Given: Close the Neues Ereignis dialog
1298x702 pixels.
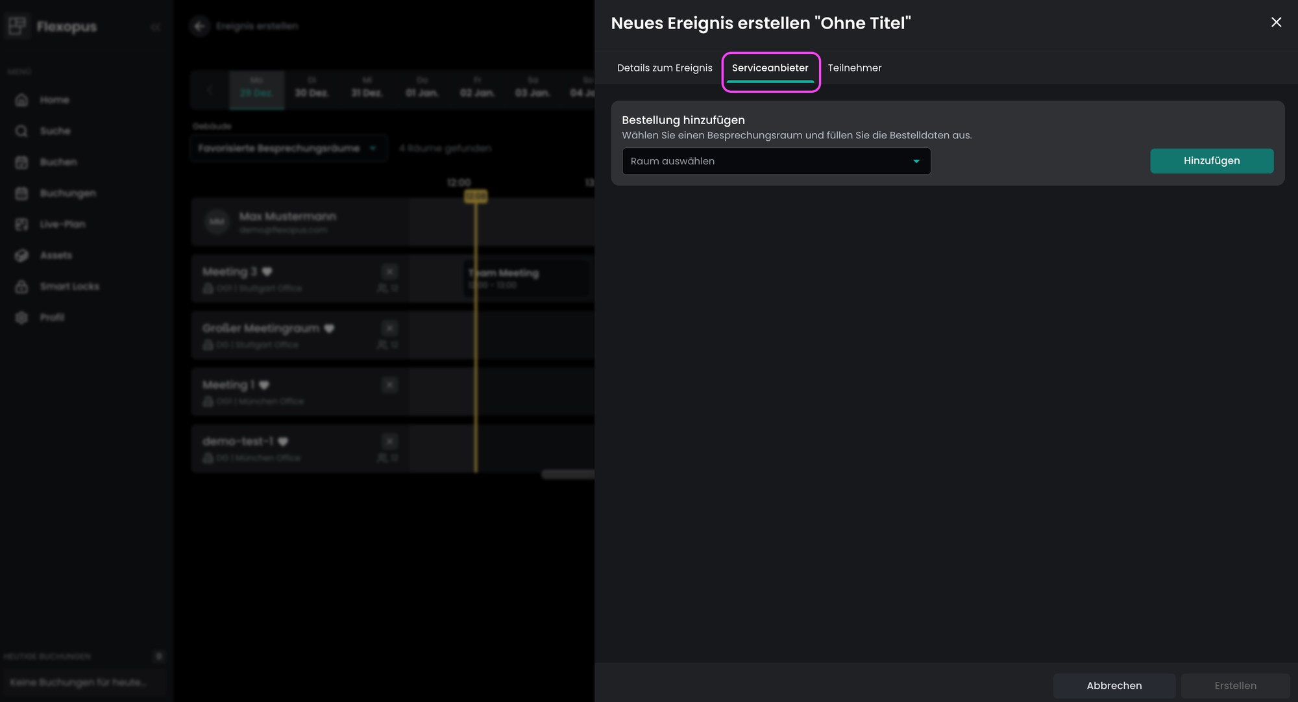Looking at the screenshot, I should [x=1276, y=22].
